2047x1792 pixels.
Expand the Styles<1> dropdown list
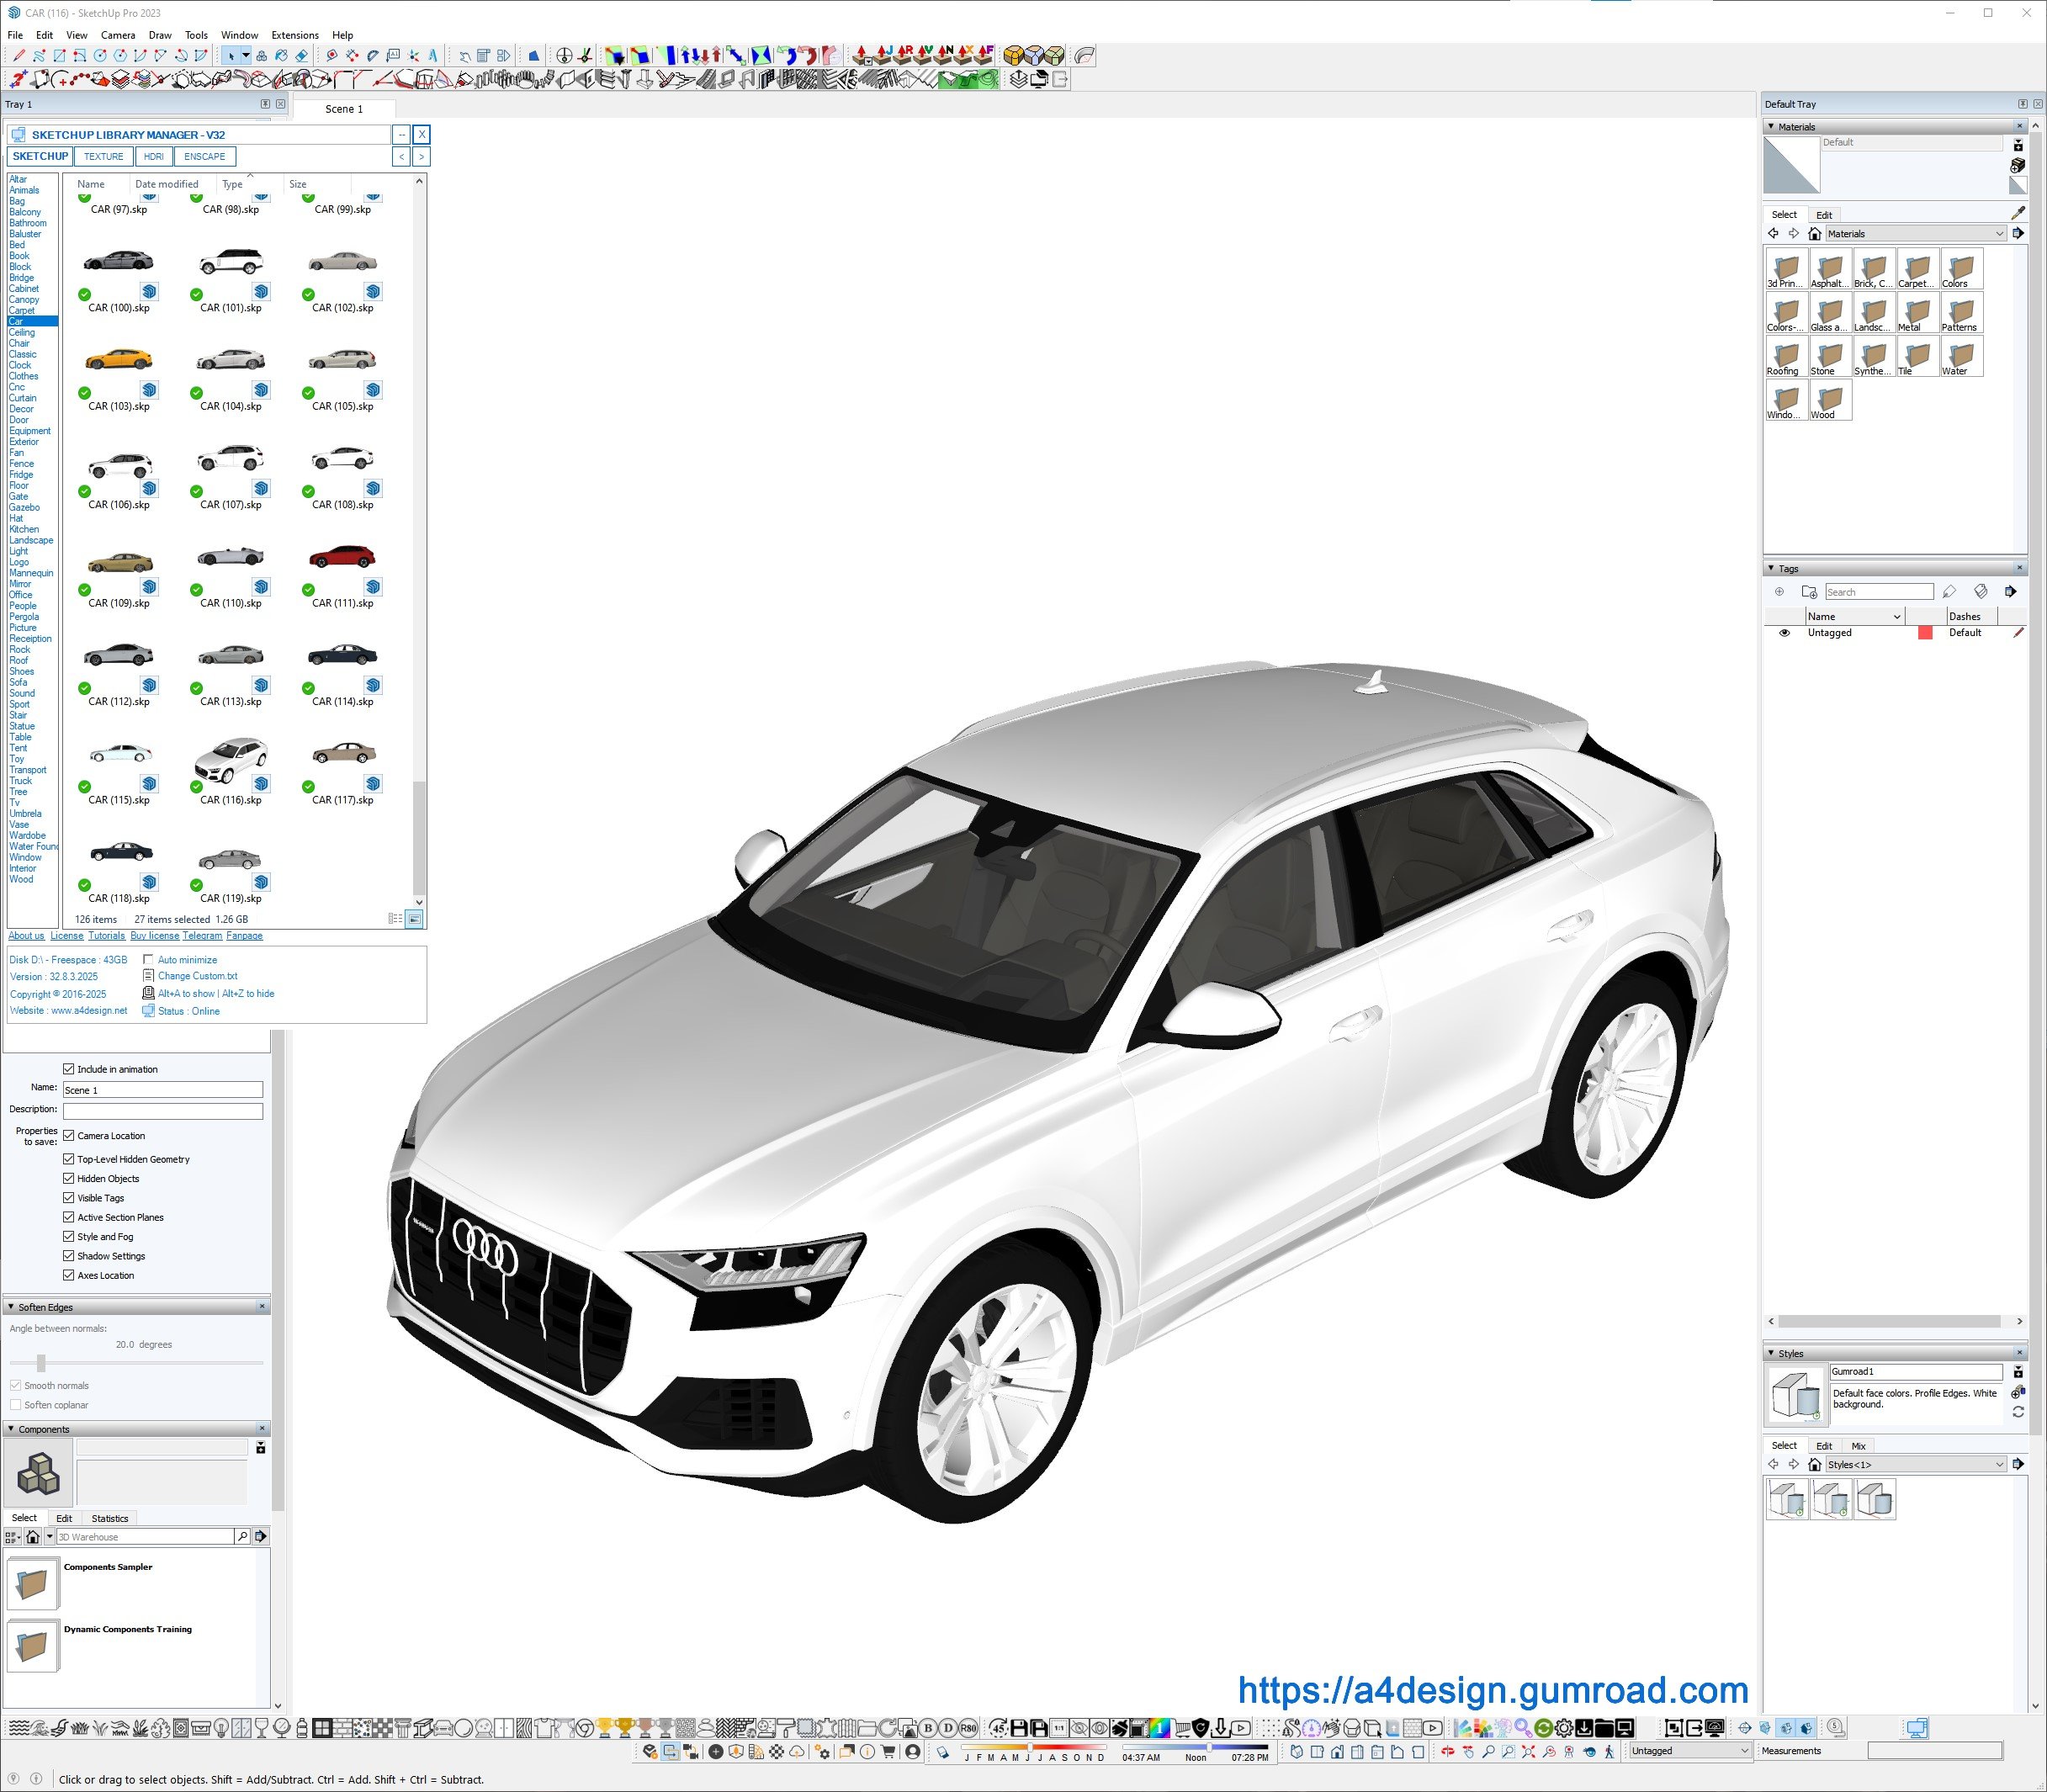1915,1465
